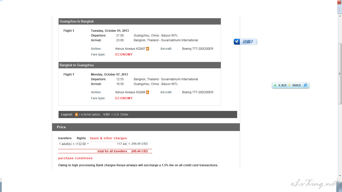The image size is (342, 192).
Task: Click ECONOMY fare type for the KQ886 flight
Action: click(x=124, y=98)
